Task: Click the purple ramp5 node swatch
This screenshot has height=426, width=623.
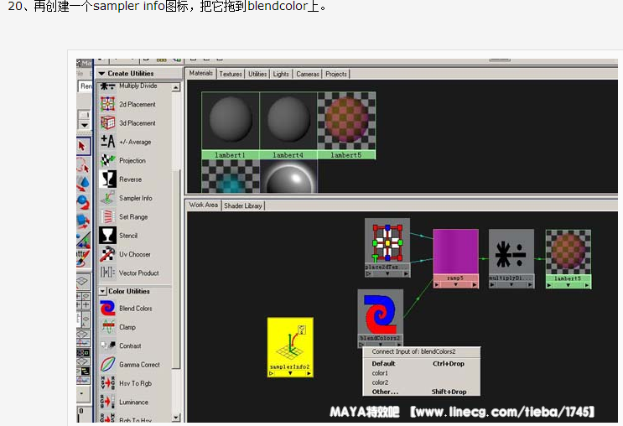Action: [455, 251]
